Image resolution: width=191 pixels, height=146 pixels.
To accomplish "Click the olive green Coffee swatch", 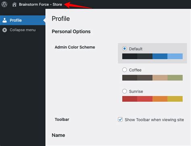I will [x=175, y=78].
